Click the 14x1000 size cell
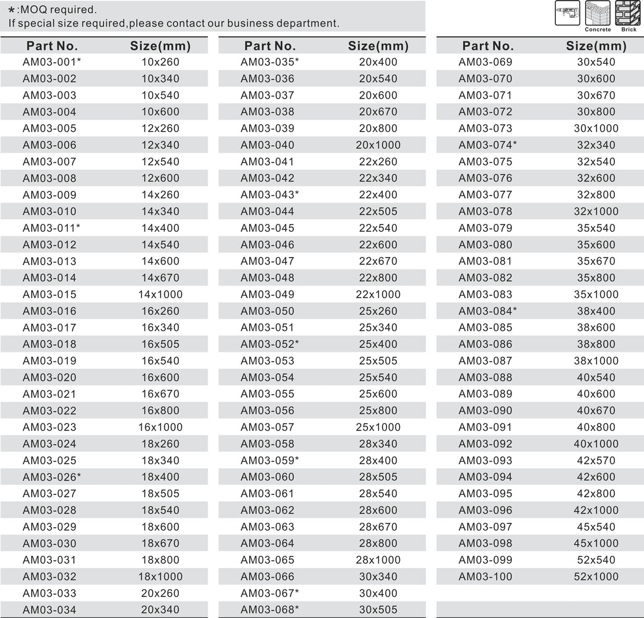 [160, 294]
